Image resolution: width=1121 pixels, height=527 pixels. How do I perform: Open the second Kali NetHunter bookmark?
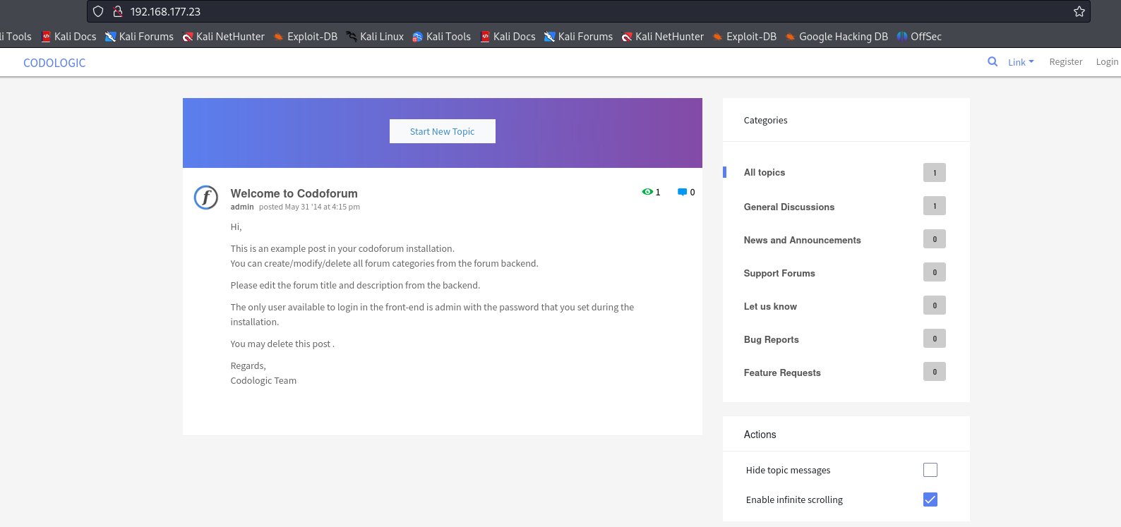click(662, 37)
